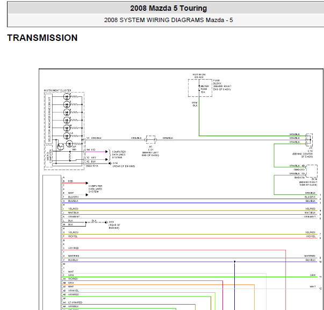The image size is (324, 310).
Task: Click the "2008 Mazda 5 Touring" title
Action: pos(168,8)
